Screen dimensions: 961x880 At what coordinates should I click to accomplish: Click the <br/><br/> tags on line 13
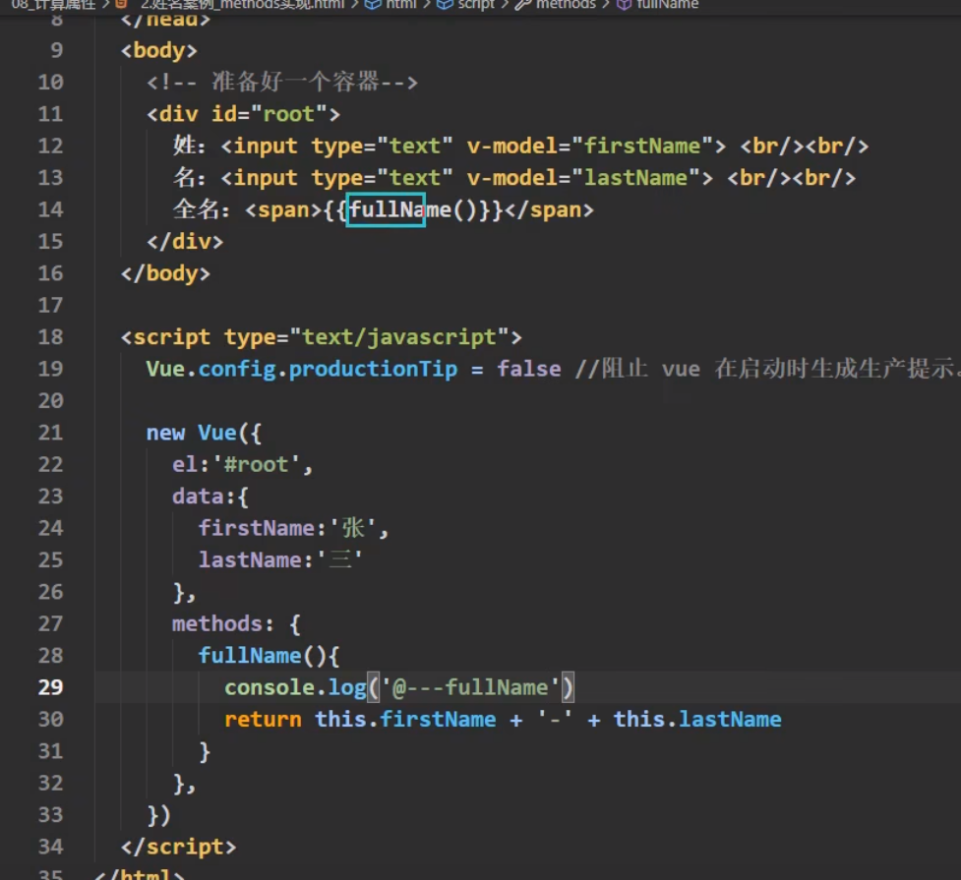point(791,178)
